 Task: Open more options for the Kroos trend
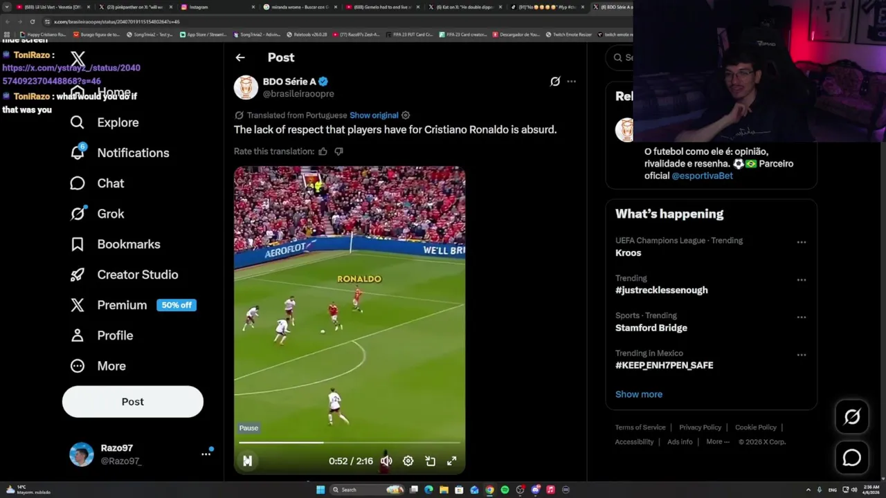click(x=801, y=242)
